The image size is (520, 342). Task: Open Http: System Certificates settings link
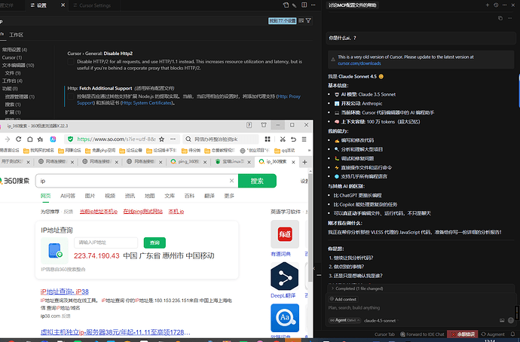[x=147, y=103]
